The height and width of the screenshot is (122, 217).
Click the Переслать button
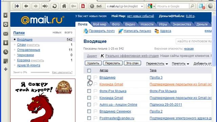tap(113, 63)
